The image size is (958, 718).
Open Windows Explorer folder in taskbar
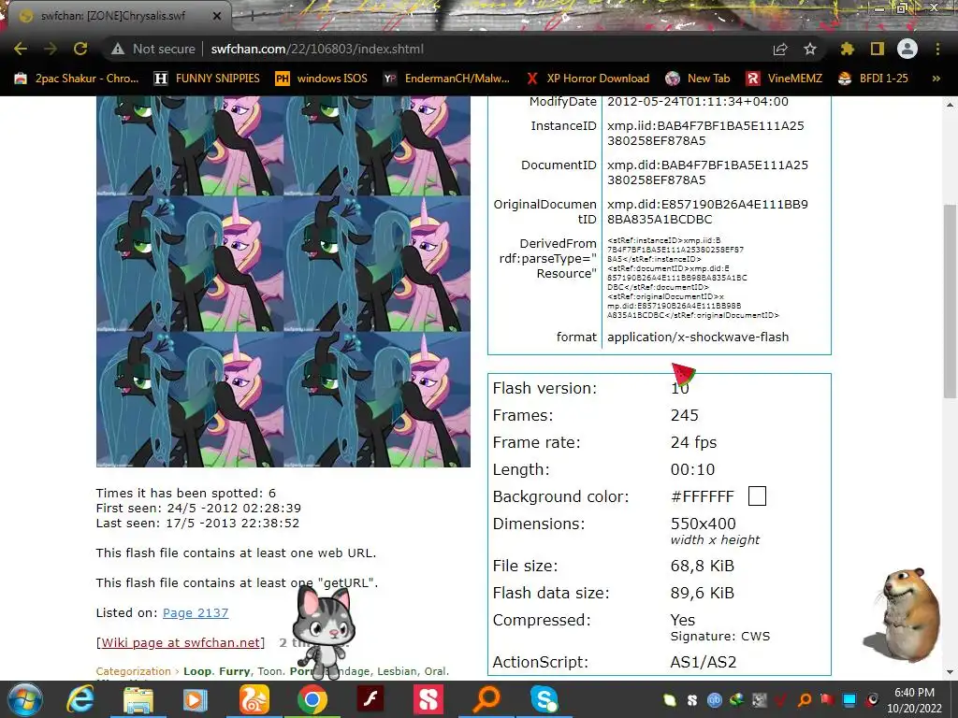(x=138, y=699)
